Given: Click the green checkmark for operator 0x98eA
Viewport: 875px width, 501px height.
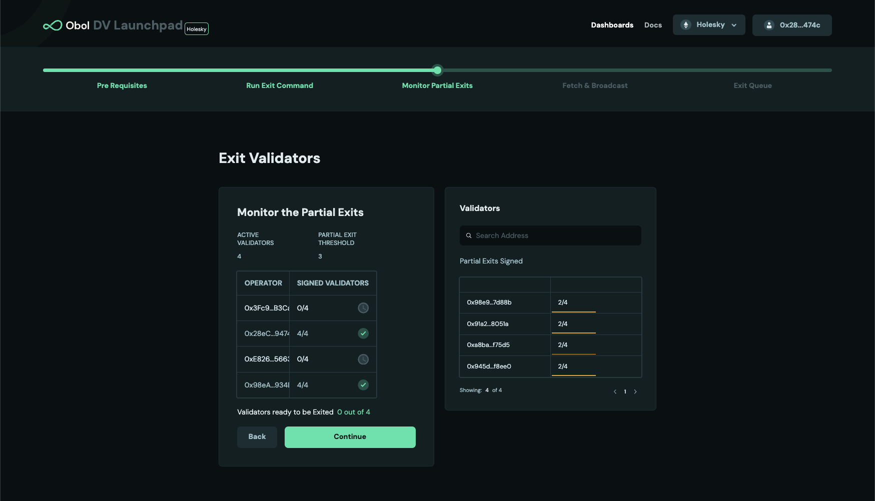Looking at the screenshot, I should pyautogui.click(x=363, y=385).
